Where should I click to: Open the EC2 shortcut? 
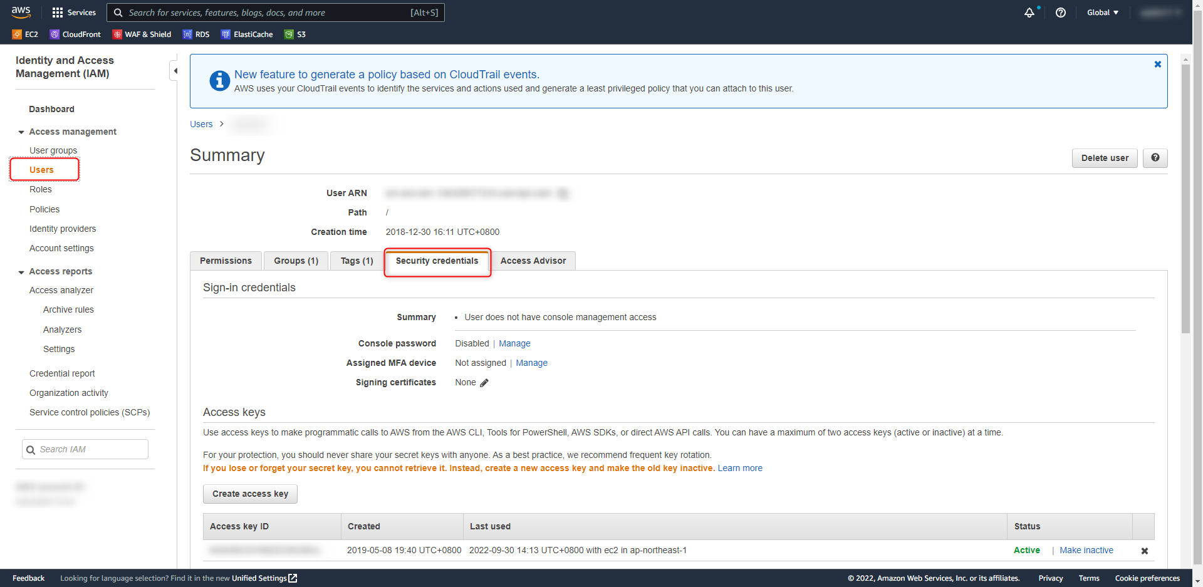coord(25,34)
